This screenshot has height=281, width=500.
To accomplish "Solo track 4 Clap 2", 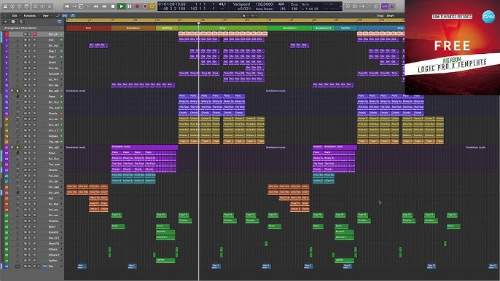I will (30, 51).
